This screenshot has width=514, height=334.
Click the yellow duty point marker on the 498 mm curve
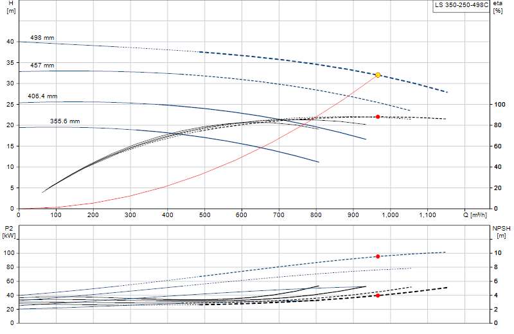378,75
